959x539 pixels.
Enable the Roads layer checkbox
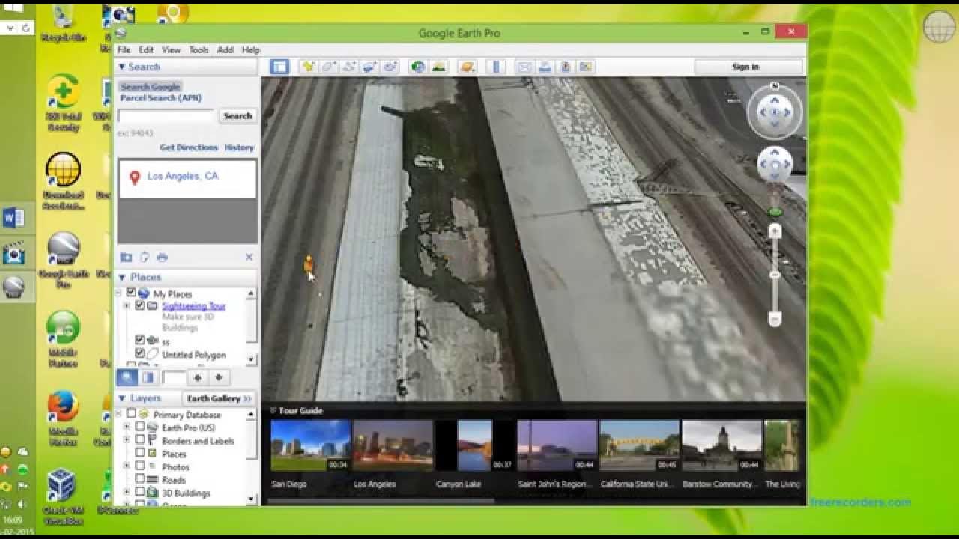click(x=139, y=479)
